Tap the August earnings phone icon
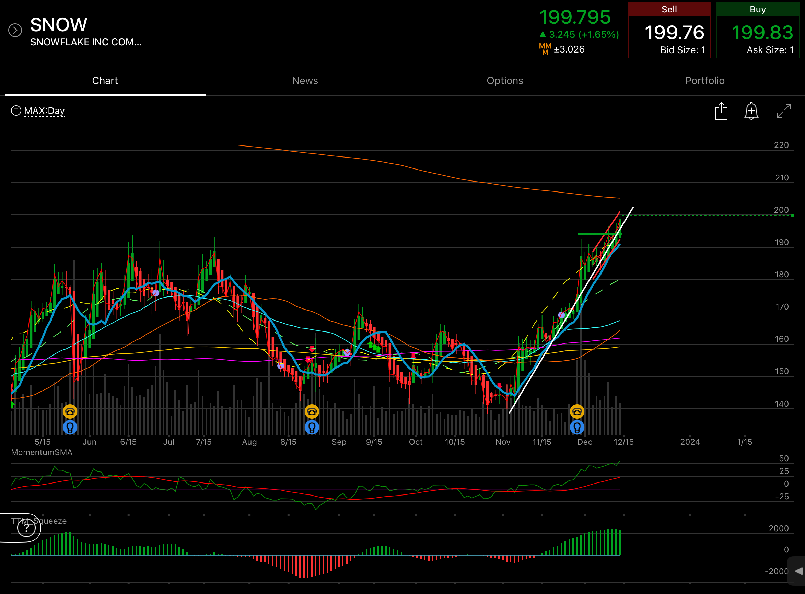The image size is (805, 594). pos(311,411)
